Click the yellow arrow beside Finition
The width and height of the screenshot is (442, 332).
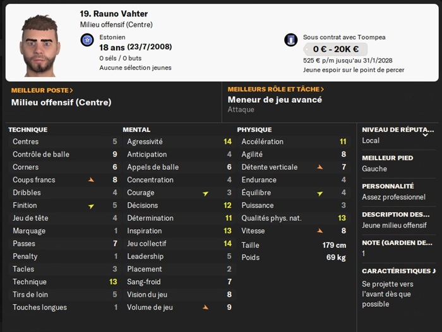coord(91,206)
